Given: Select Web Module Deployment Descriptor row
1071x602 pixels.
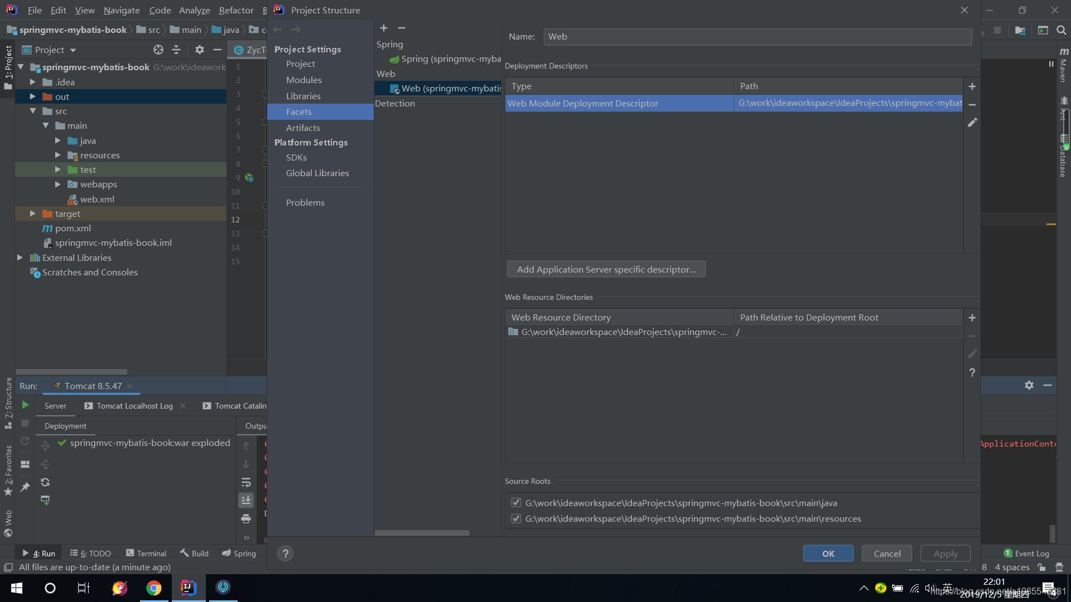Looking at the screenshot, I should [x=734, y=103].
